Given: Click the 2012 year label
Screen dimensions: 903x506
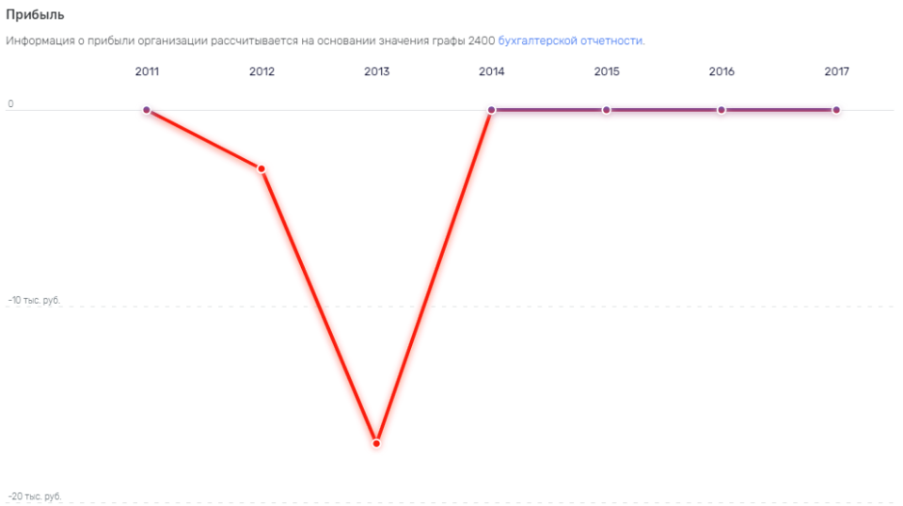Looking at the screenshot, I should (262, 71).
